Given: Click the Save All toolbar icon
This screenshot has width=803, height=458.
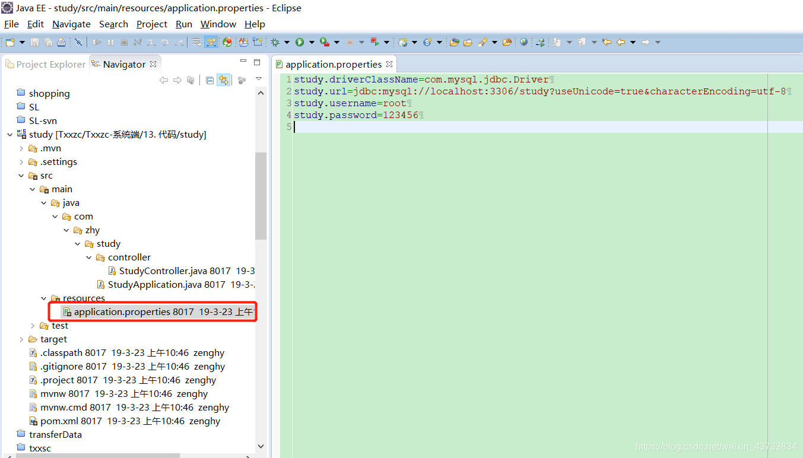Looking at the screenshot, I should click(48, 42).
